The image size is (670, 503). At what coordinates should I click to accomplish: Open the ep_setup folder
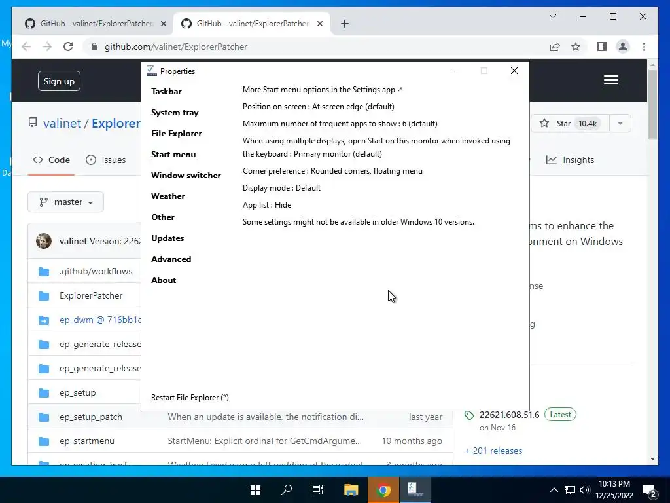(x=77, y=393)
